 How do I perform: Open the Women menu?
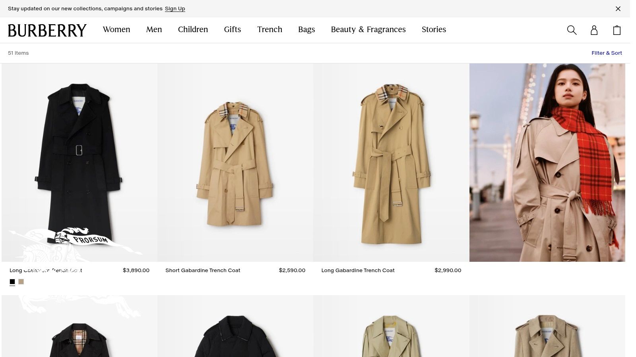(x=116, y=30)
